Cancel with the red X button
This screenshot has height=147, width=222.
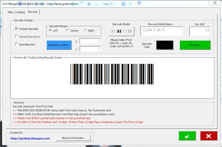click(x=209, y=136)
